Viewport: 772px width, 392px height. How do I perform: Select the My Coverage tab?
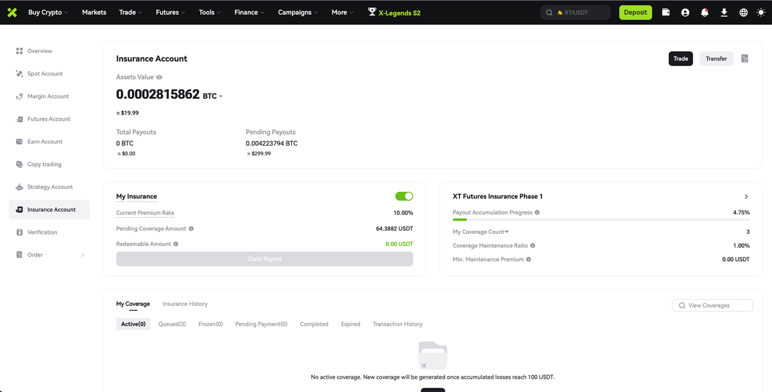(x=133, y=304)
